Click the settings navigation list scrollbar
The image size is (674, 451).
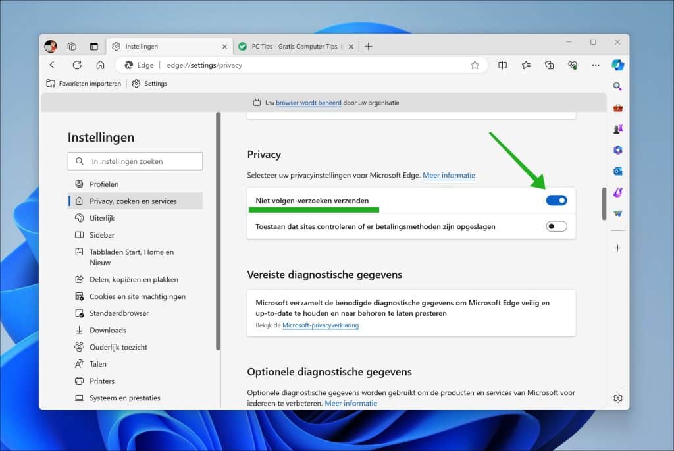pos(218,231)
